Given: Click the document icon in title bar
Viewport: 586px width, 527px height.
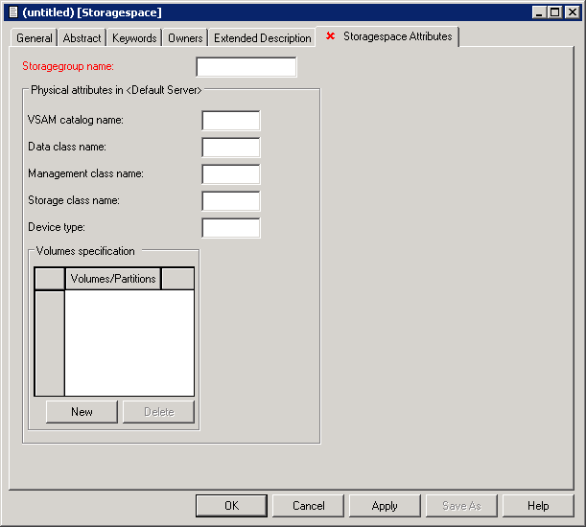Looking at the screenshot, I should tap(13, 12).
